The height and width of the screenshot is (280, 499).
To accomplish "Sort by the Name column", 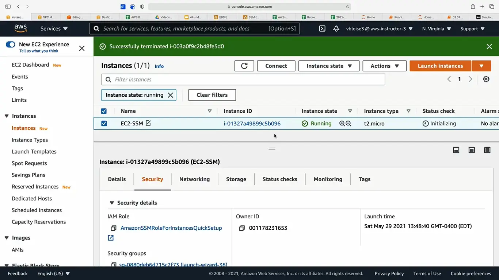I will click(210, 111).
